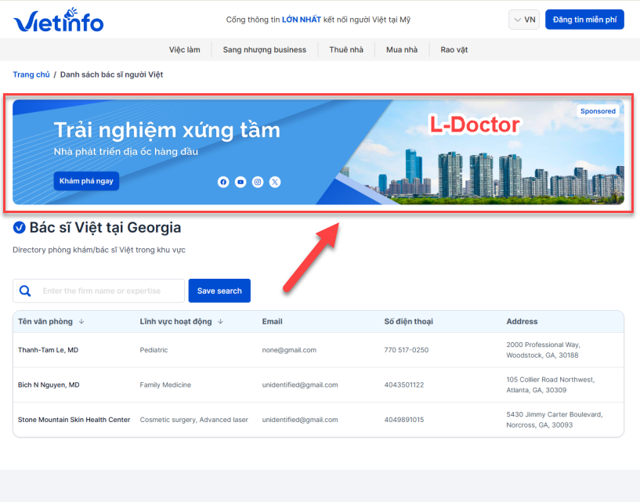Open the Facebook icon in banner
The height and width of the screenshot is (502, 640).
pyautogui.click(x=223, y=182)
